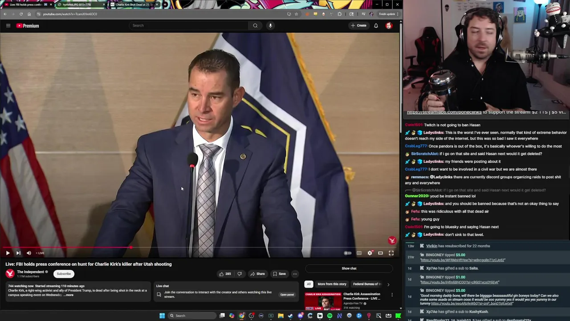570x321 pixels.
Task: Open the YouTube hamburger guide menu
Action: coord(8,25)
